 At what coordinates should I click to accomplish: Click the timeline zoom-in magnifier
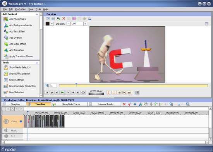tap(188, 104)
